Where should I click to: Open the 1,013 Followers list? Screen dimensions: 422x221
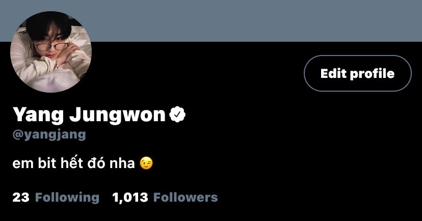click(165, 198)
